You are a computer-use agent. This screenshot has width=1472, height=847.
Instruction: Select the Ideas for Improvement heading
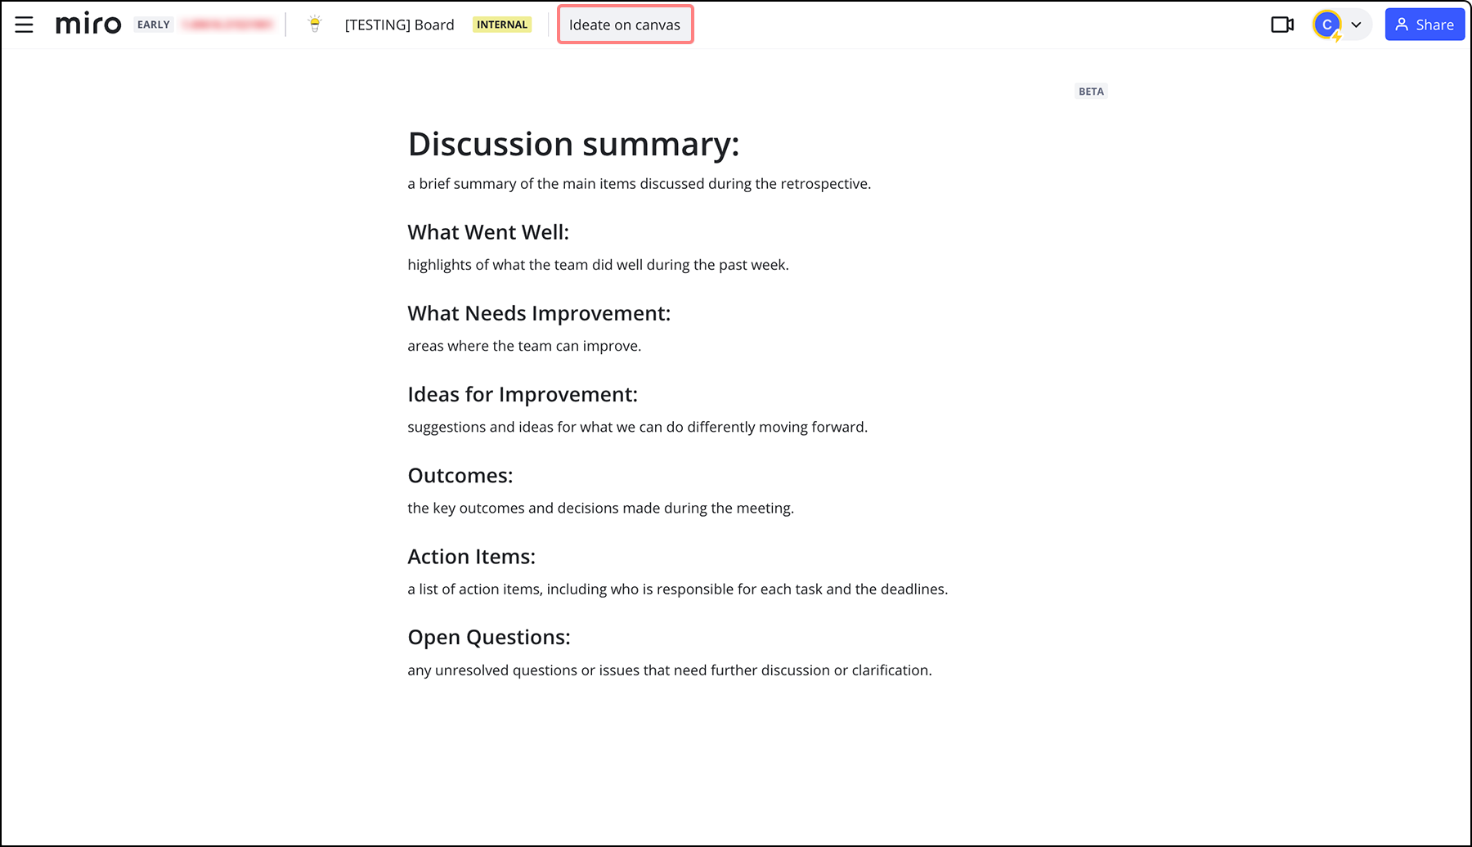click(523, 394)
